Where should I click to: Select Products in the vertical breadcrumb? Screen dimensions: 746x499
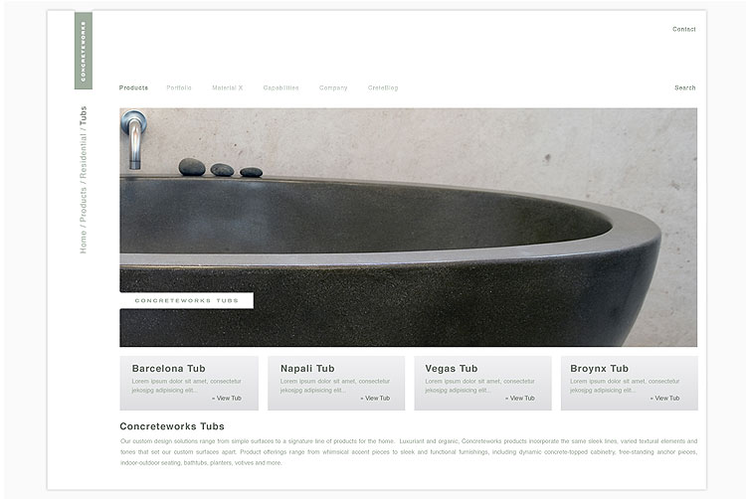[84, 205]
